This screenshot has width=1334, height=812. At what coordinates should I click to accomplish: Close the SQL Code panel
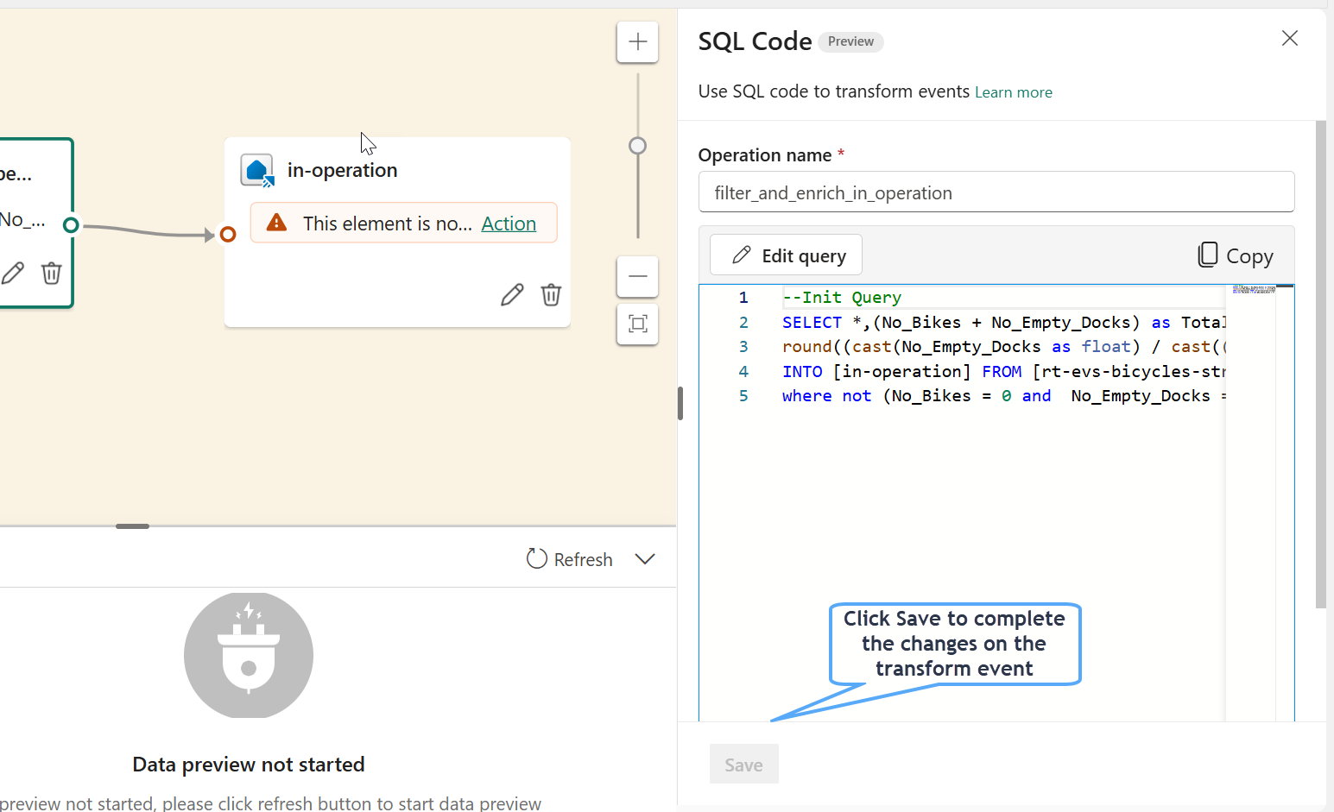coord(1289,38)
